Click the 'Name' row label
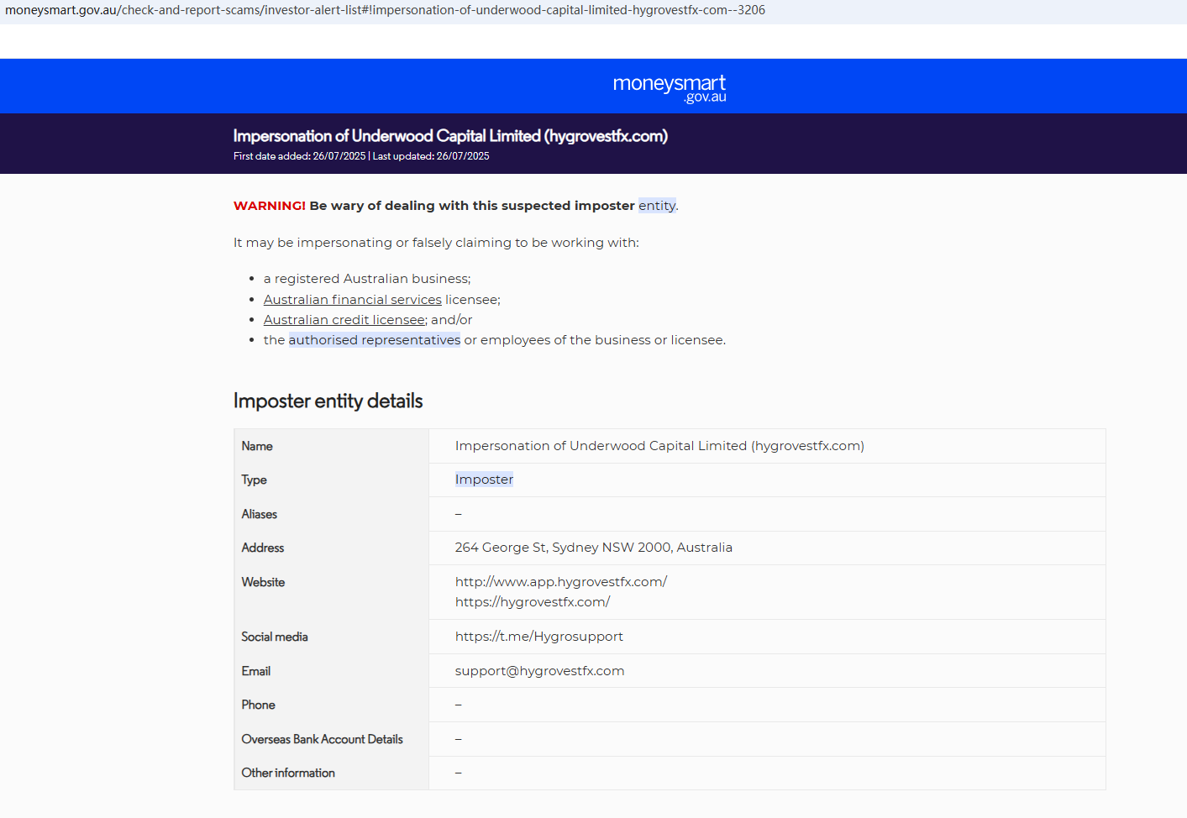1187x818 pixels. pyautogui.click(x=257, y=446)
